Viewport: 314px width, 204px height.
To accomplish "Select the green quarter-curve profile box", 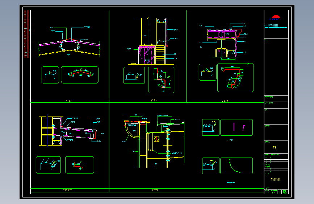I will tap(236, 166).
